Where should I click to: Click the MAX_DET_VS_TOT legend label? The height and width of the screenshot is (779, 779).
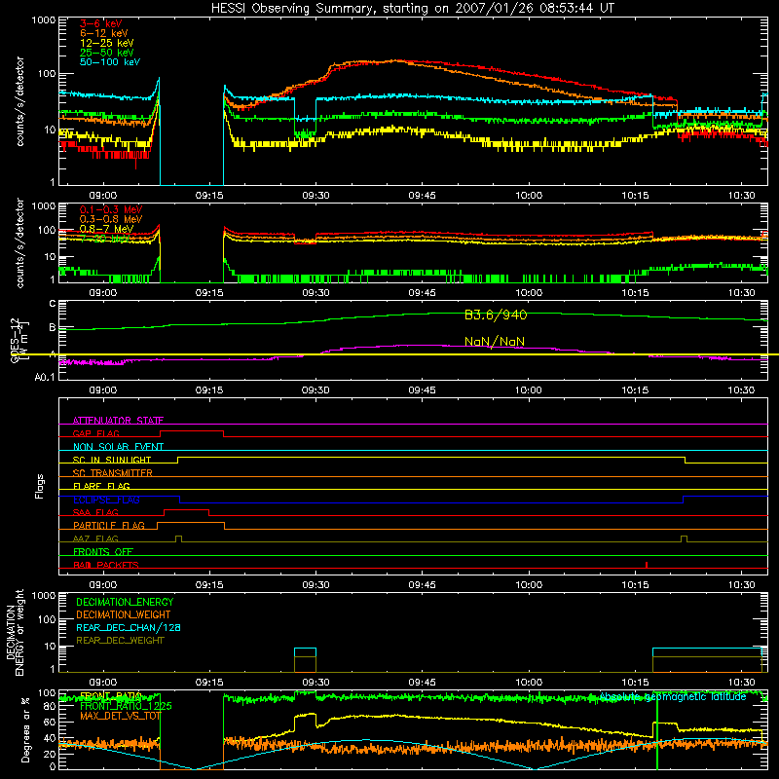click(x=120, y=716)
